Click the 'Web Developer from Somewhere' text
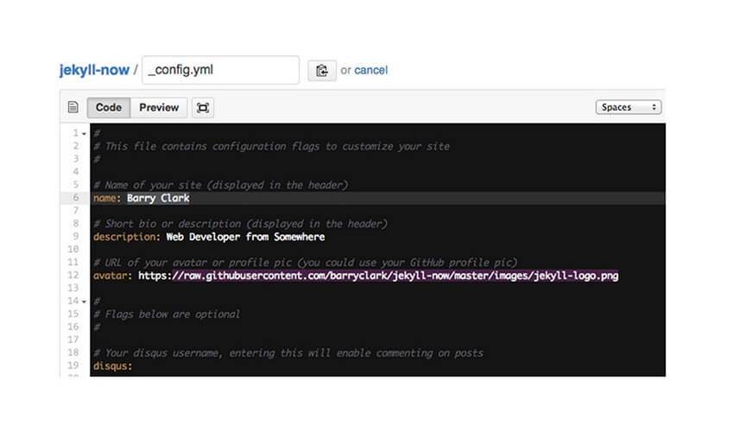 coord(245,237)
